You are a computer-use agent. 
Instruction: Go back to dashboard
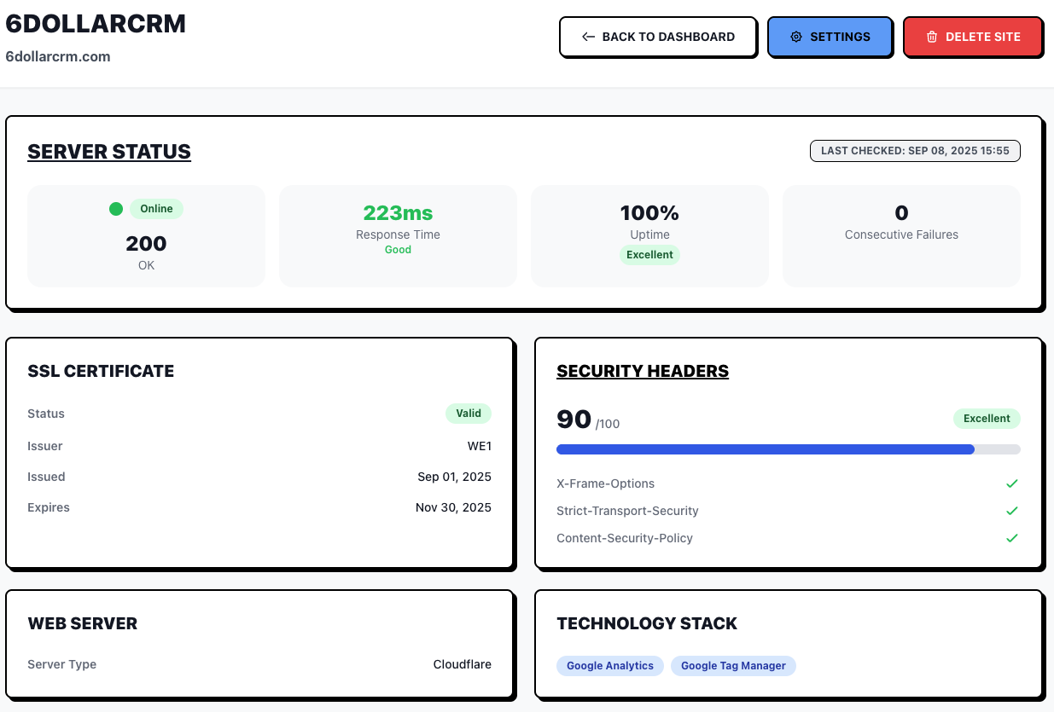pos(658,37)
